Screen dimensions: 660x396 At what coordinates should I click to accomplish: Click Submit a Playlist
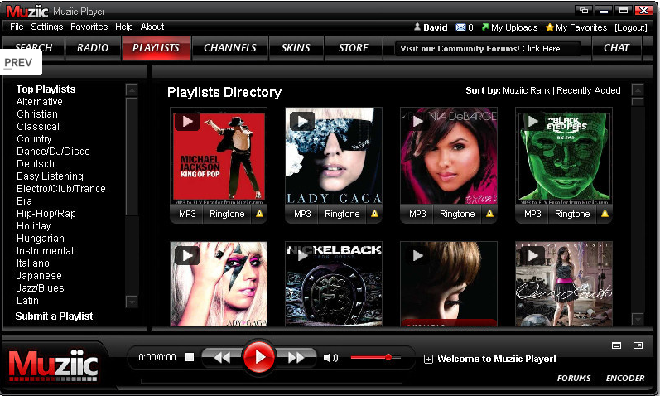tap(54, 316)
